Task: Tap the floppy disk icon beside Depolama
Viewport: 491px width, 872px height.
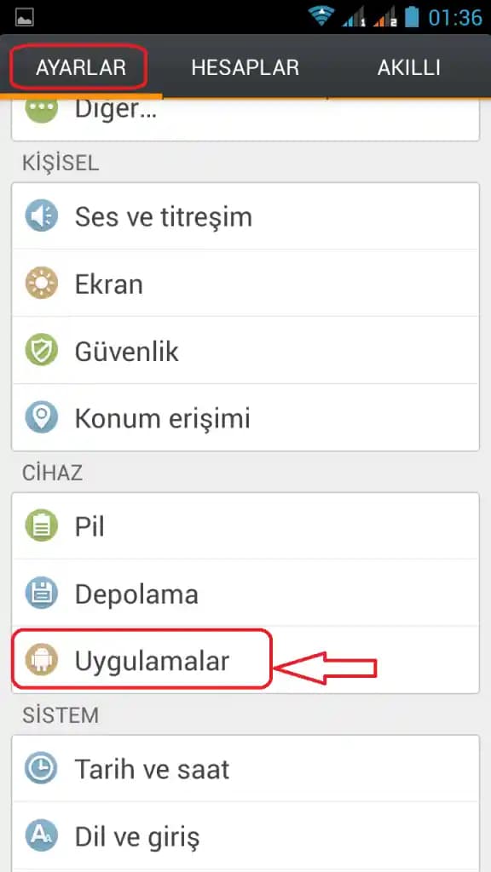Action: click(x=42, y=594)
